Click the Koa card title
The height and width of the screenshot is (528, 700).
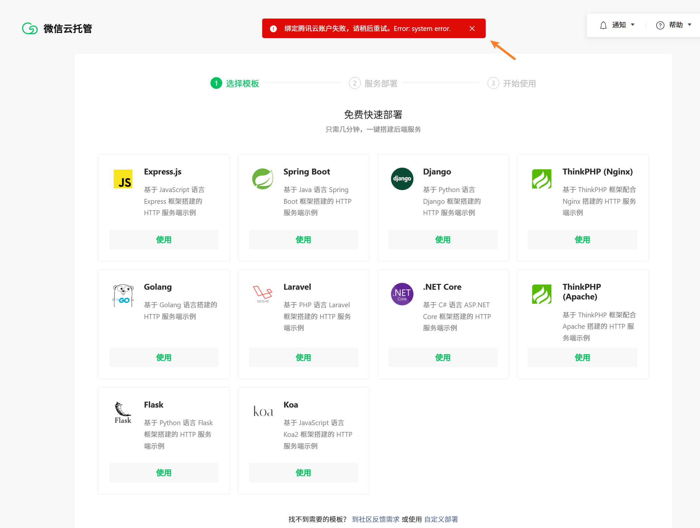[x=291, y=405]
